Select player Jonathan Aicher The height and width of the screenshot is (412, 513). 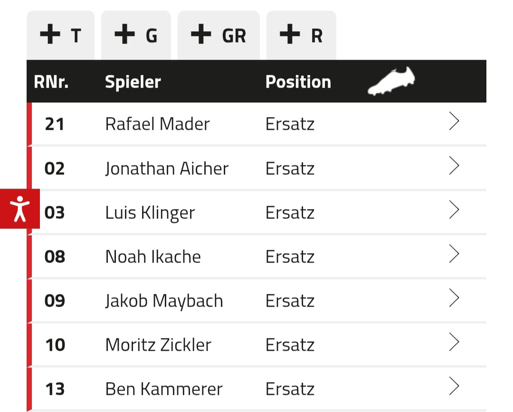pos(167,168)
